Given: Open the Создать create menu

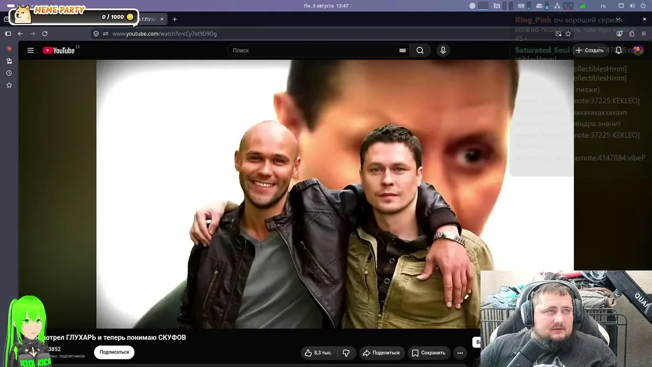Looking at the screenshot, I should (590, 50).
